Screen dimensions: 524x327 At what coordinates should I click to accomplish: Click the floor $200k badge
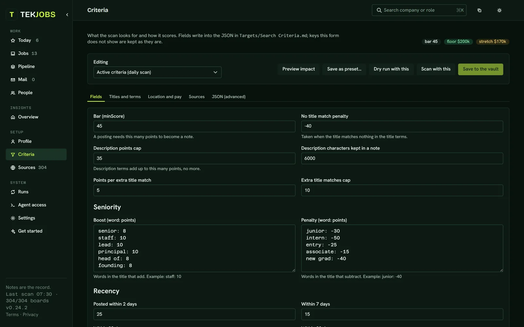(458, 42)
